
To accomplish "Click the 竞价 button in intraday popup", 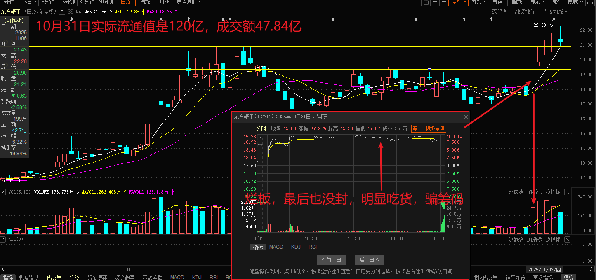I will tap(418, 129).
